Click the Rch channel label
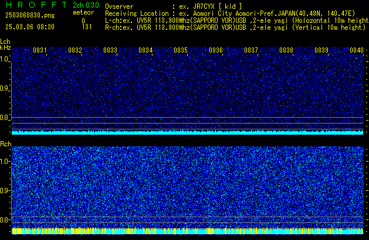The image size is (369, 240). pyautogui.click(x=6, y=144)
